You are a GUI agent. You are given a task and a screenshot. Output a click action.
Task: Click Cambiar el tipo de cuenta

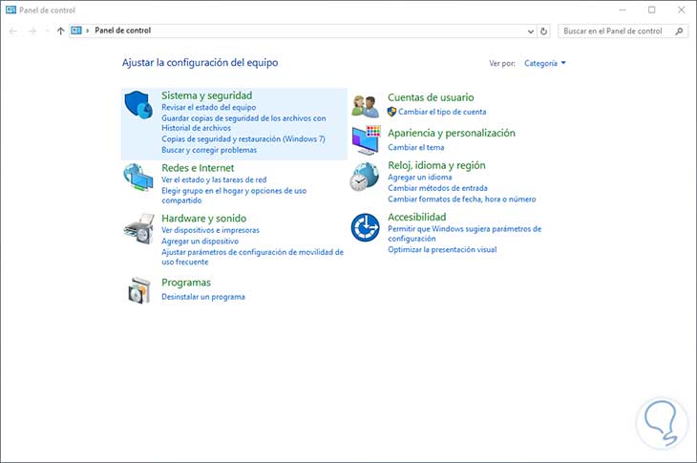[x=442, y=112]
